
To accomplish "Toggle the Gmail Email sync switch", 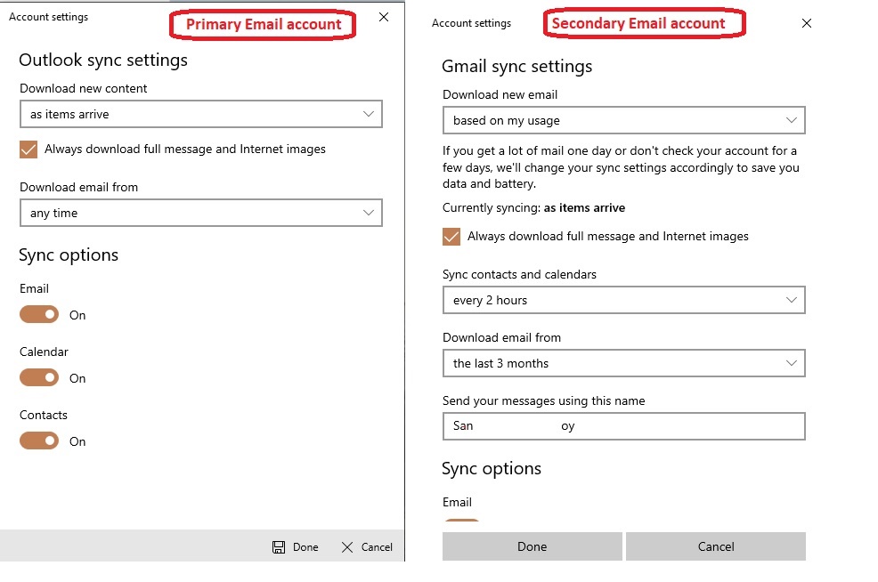I will 461,523.
